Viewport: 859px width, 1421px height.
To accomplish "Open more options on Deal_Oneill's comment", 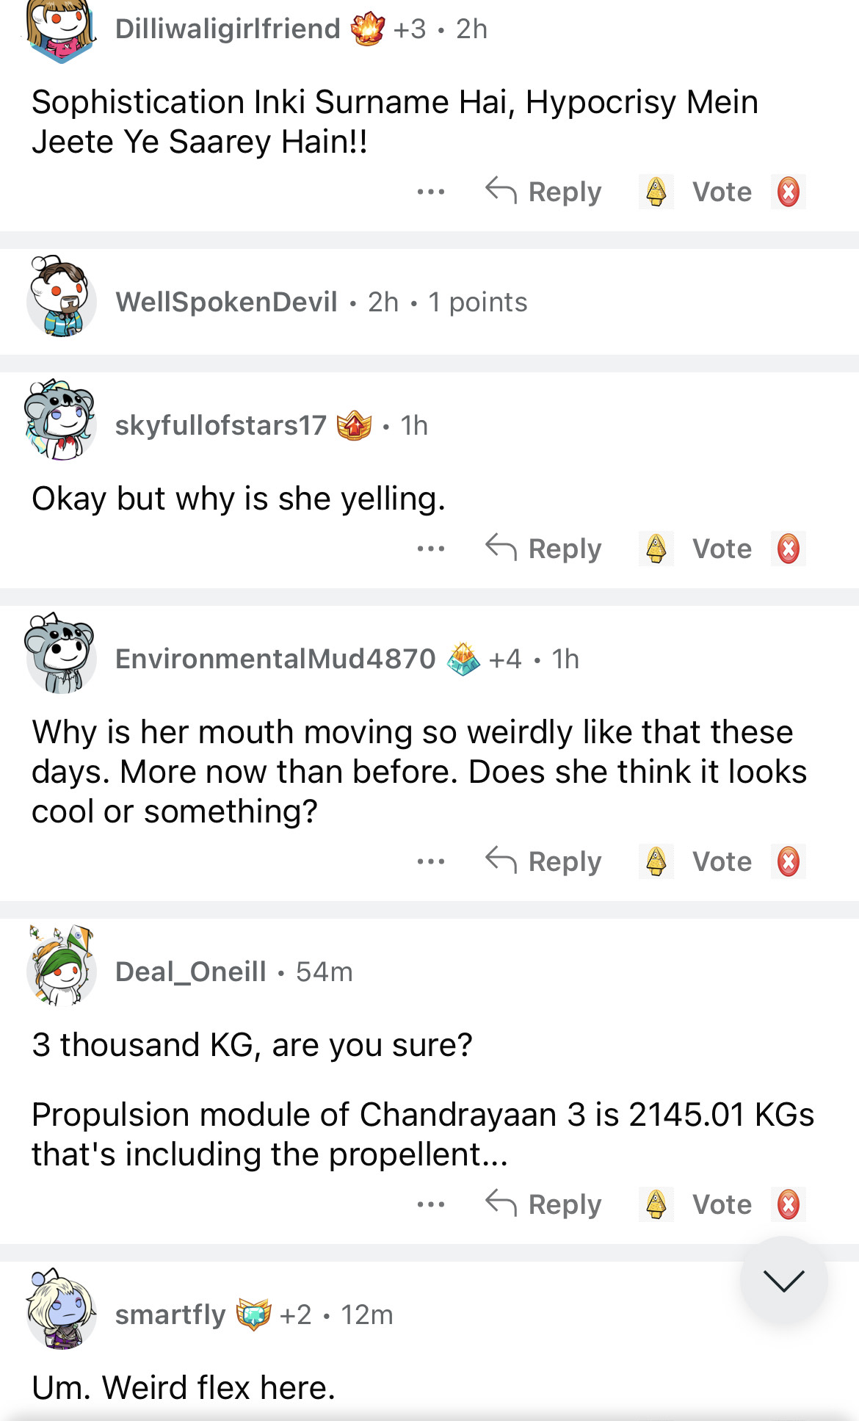I will 430,1205.
